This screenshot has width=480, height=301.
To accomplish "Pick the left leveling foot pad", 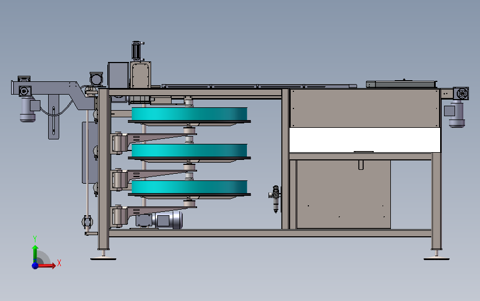I will pyautogui.click(x=103, y=259).
